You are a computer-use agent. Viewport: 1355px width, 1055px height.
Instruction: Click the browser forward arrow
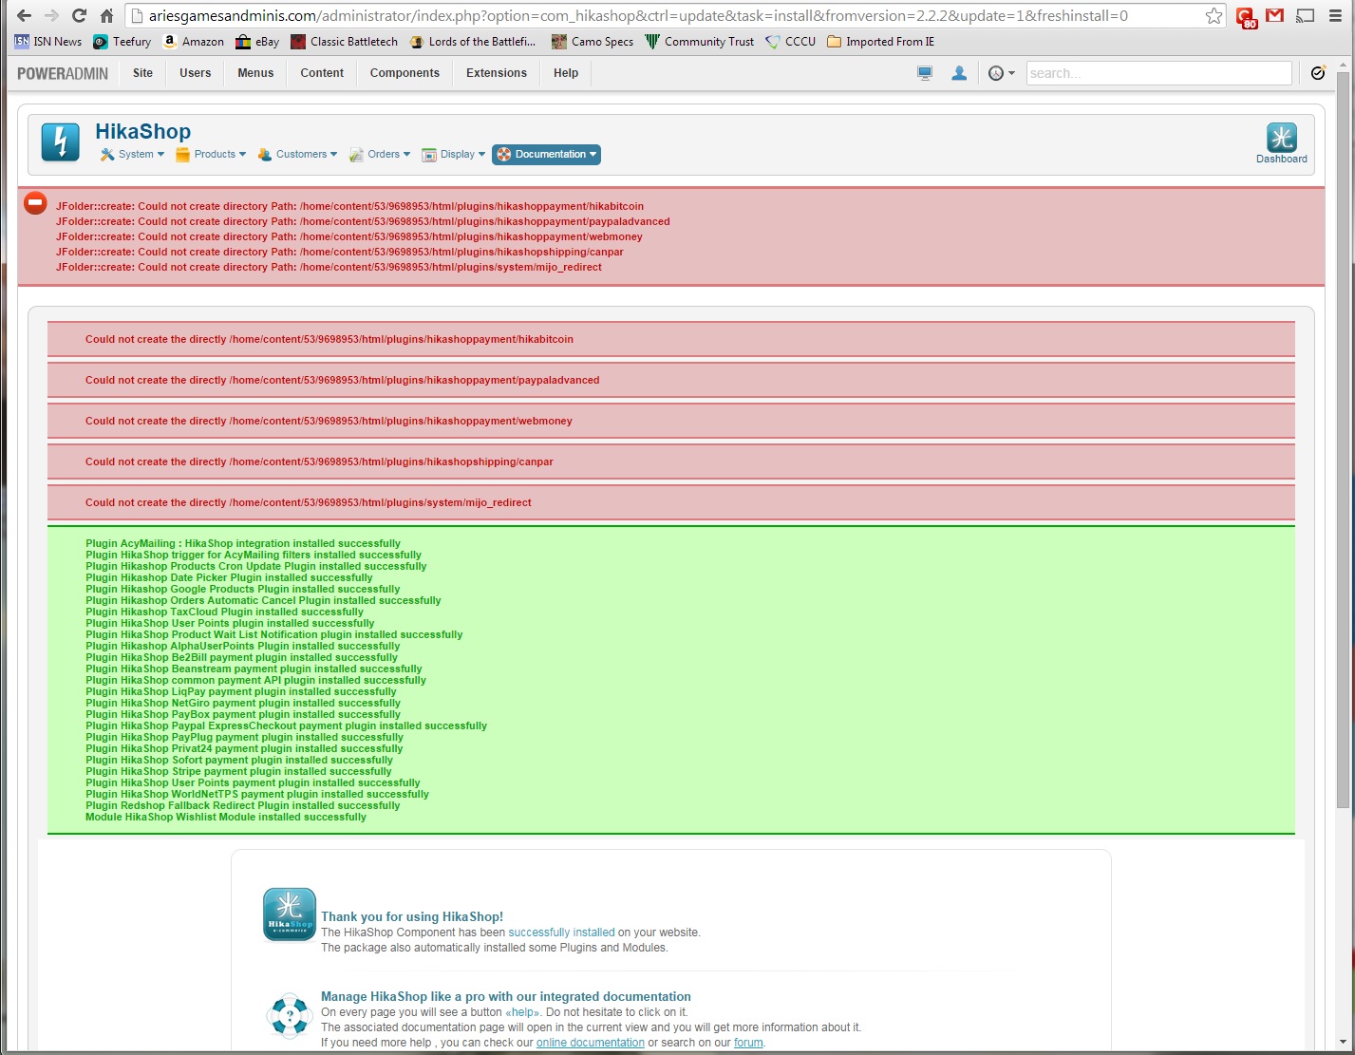[51, 15]
